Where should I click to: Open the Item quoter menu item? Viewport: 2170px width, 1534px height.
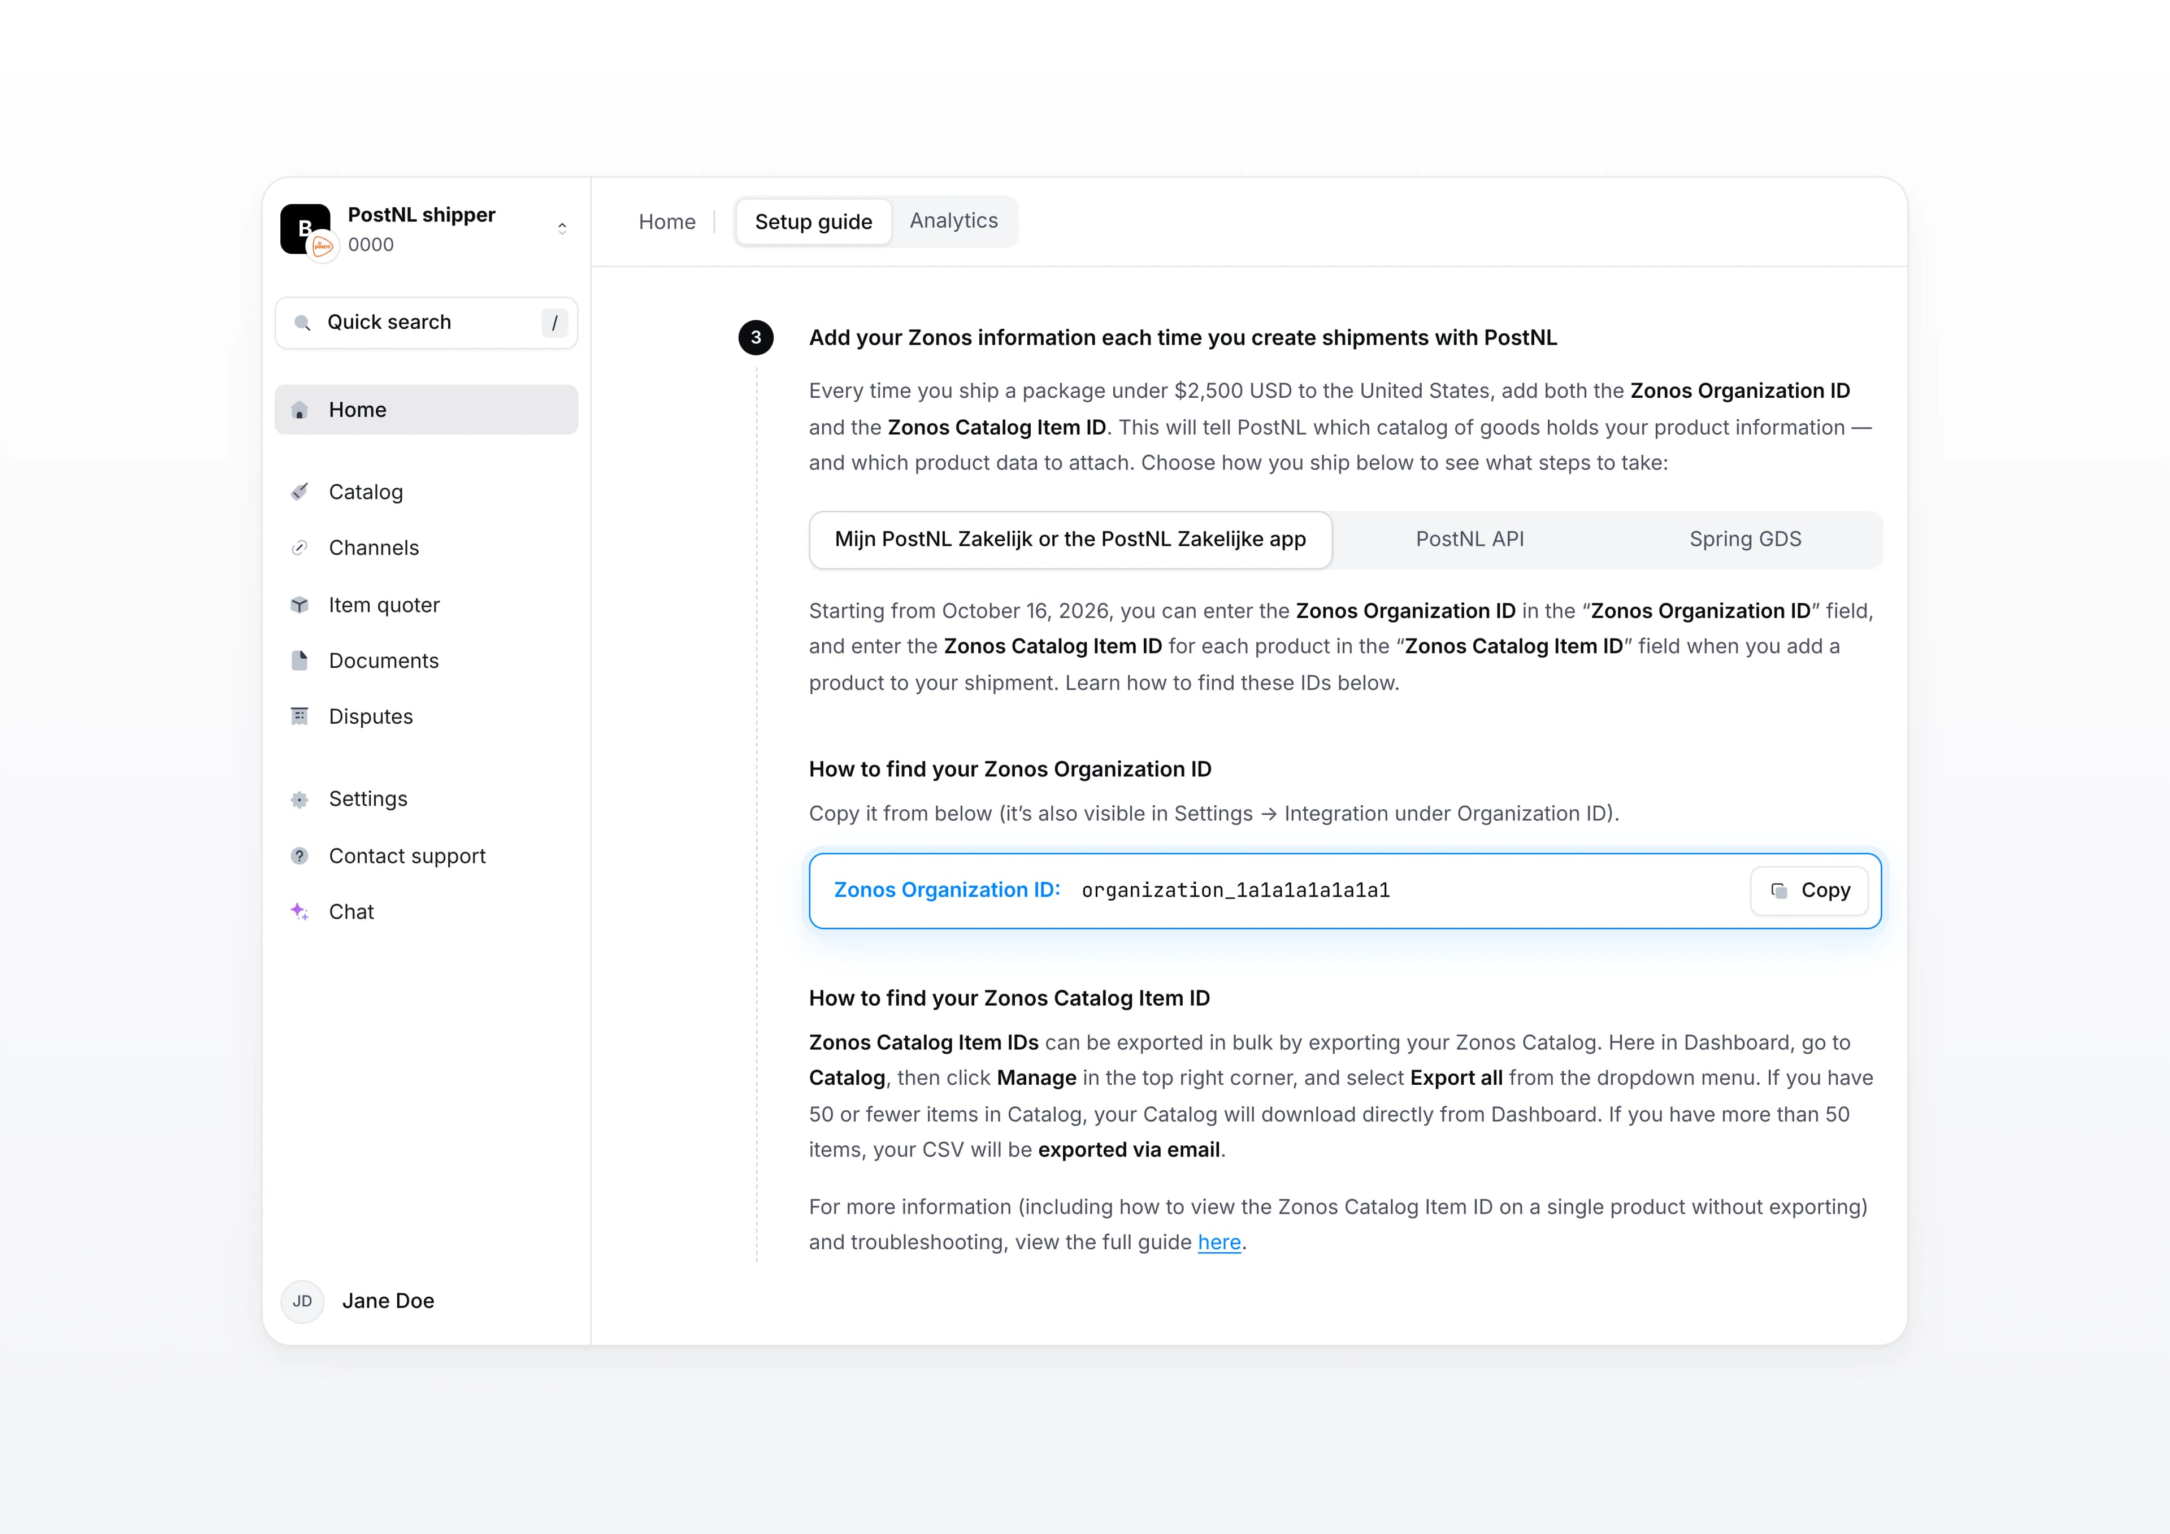point(426,605)
